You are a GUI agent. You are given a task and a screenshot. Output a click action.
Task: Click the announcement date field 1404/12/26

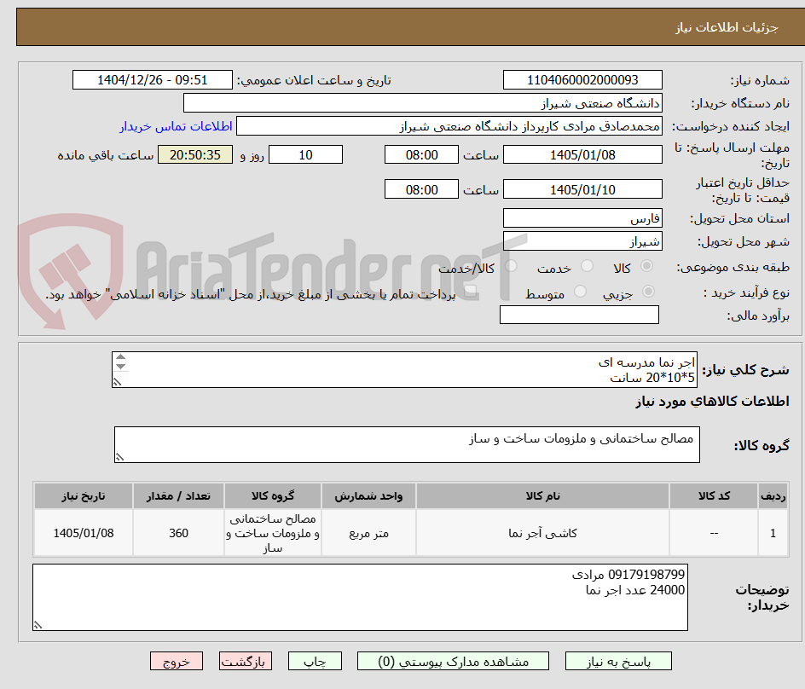pyautogui.click(x=152, y=80)
